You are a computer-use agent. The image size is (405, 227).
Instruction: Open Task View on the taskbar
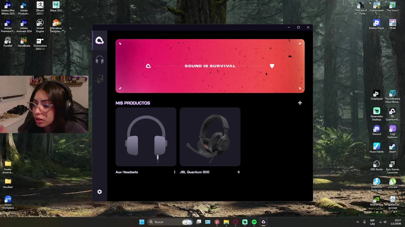coord(198,222)
